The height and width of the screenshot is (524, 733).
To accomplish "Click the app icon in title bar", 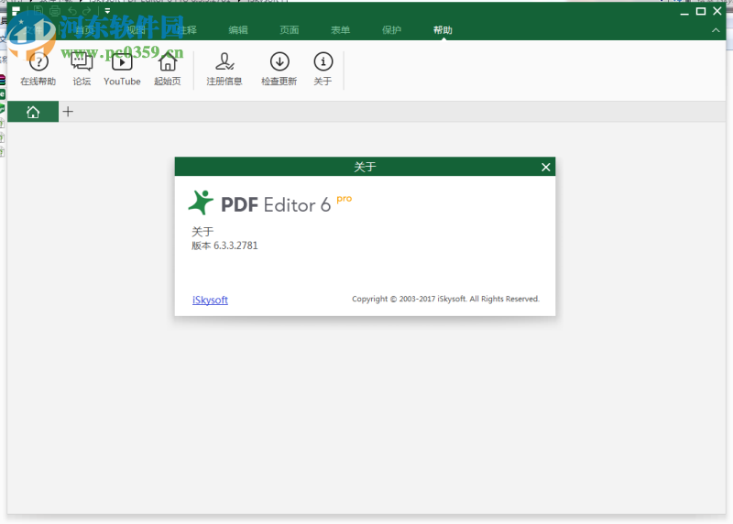I will point(16,10).
